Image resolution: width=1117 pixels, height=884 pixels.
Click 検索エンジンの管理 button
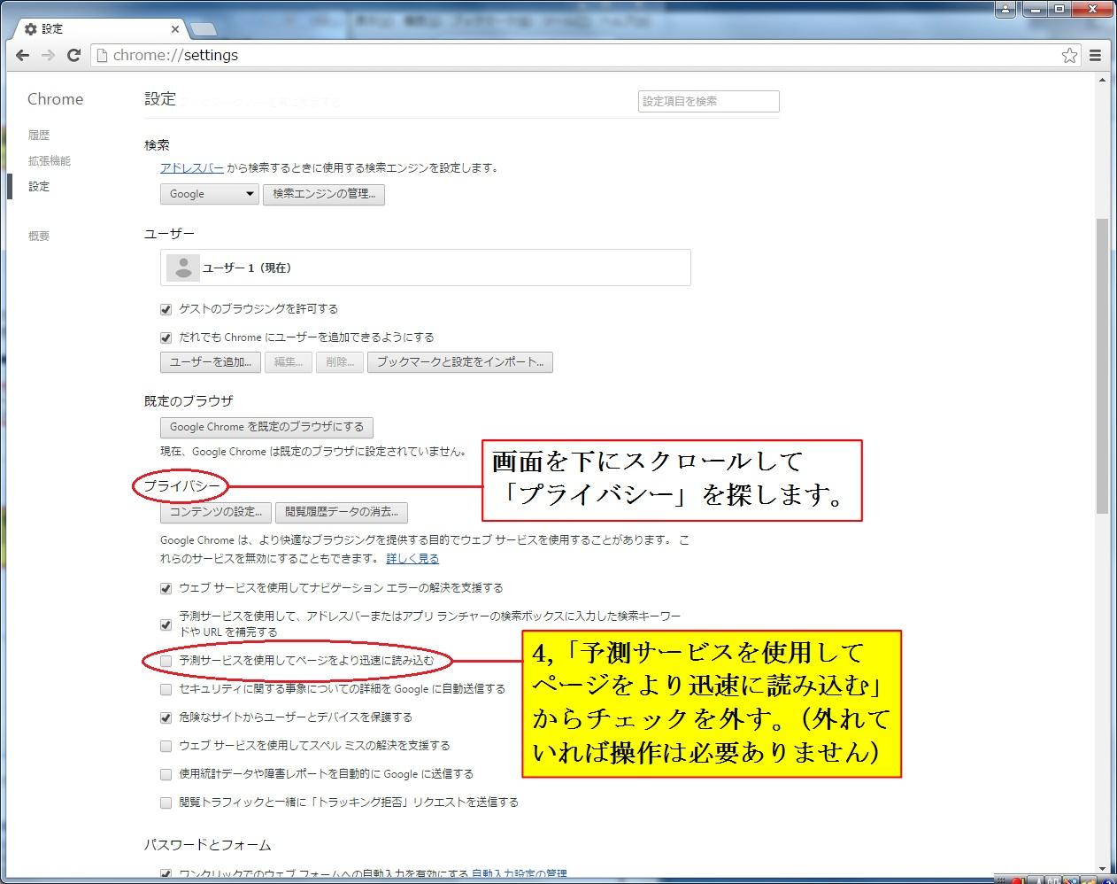(324, 194)
